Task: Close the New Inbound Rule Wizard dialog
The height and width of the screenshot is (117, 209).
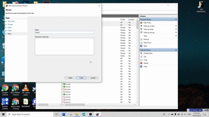Action: click(x=99, y=6)
